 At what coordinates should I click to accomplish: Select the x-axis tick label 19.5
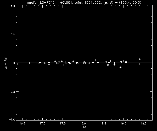(144, 123)
